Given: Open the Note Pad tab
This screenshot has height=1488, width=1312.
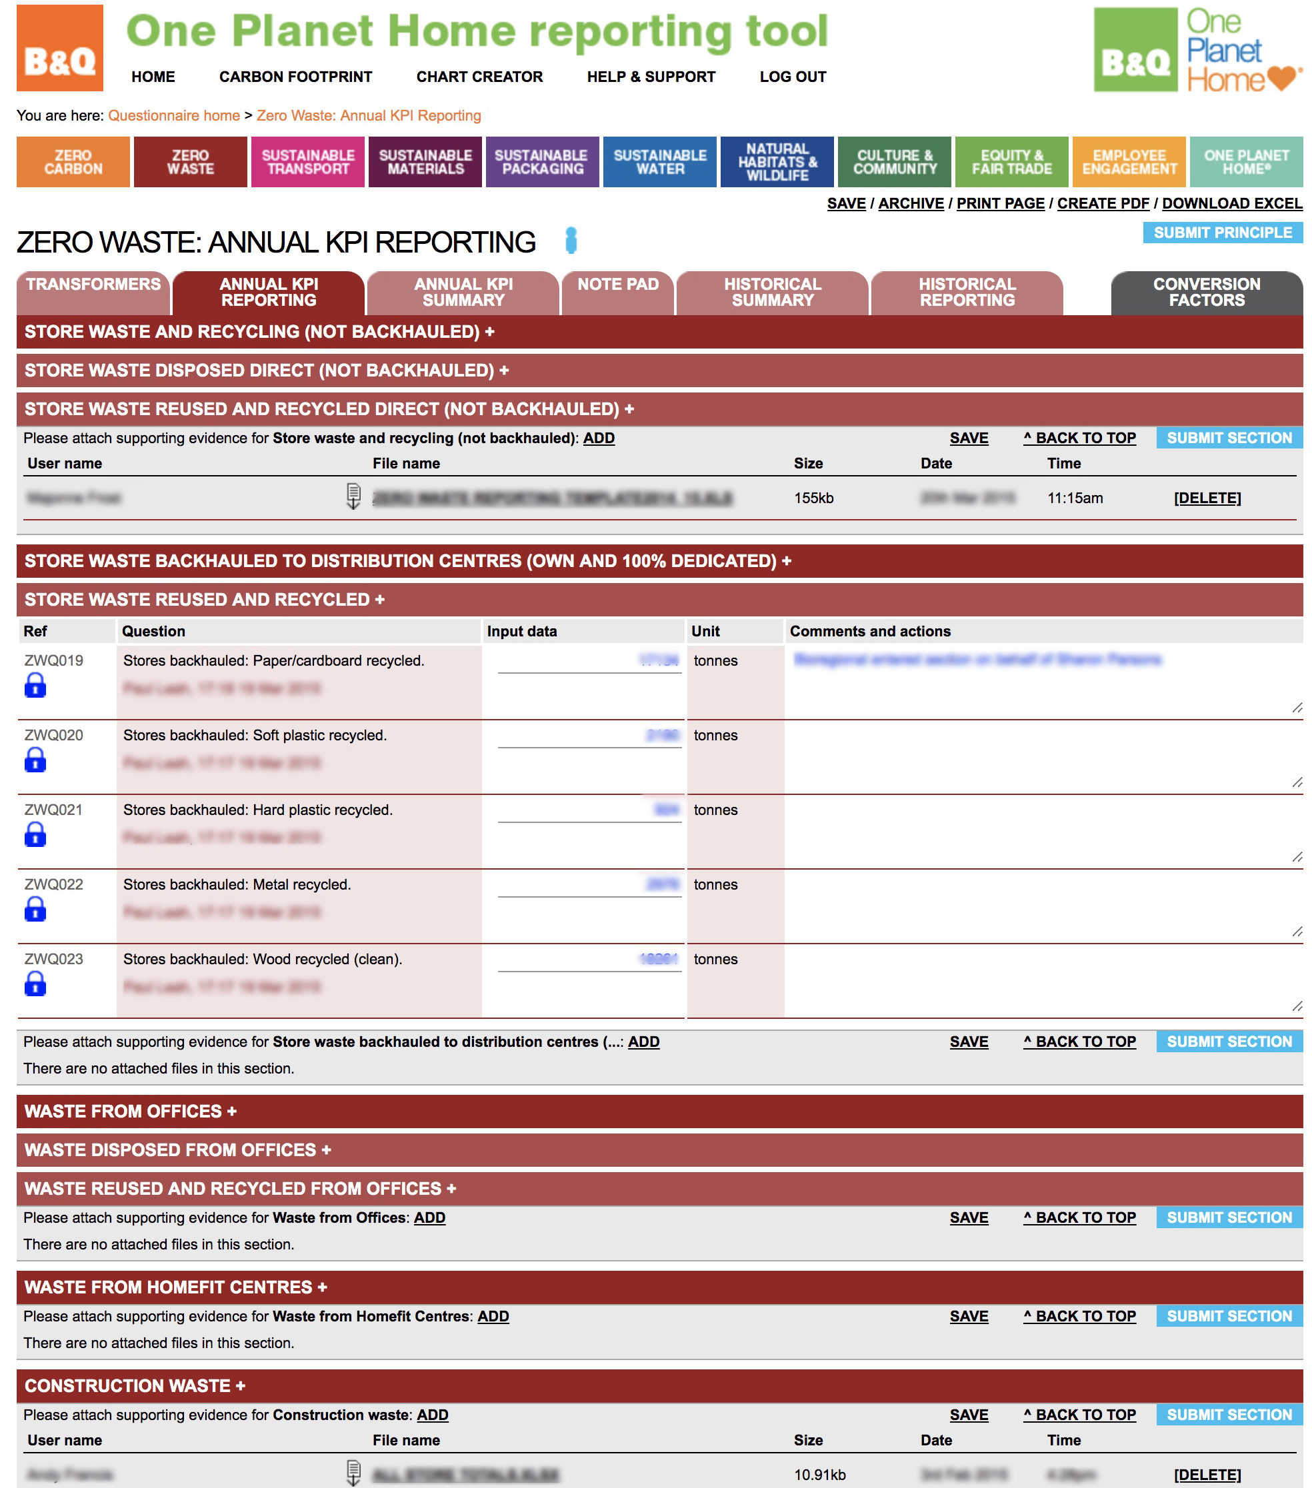Looking at the screenshot, I should [x=618, y=293].
